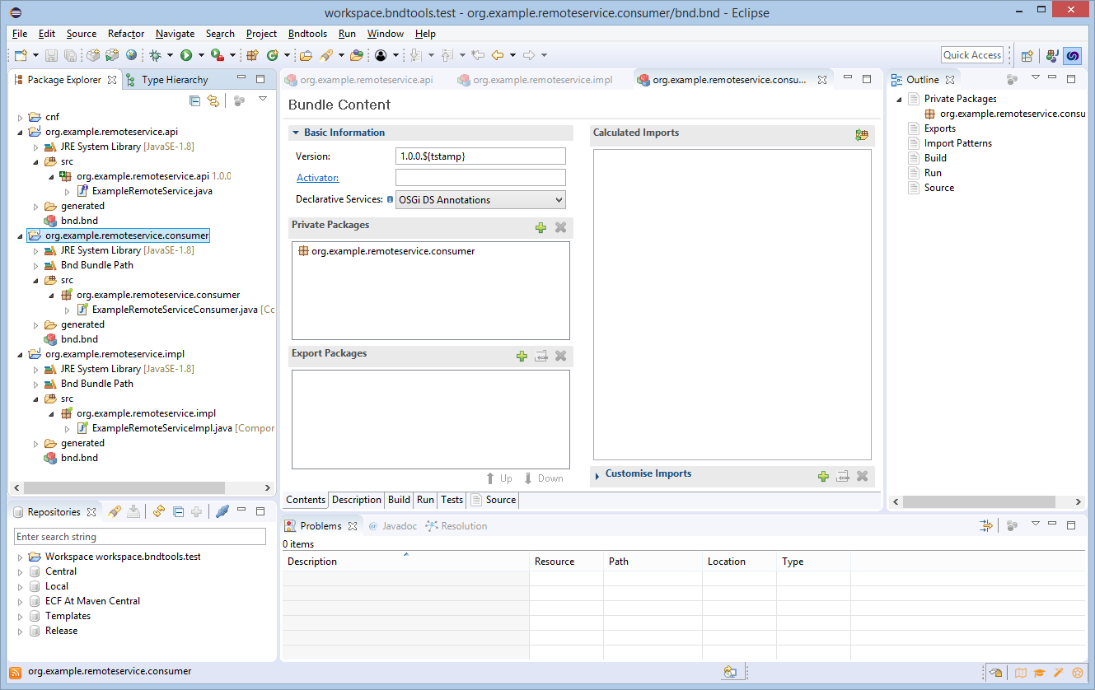Open the Navigate menu
Screen dimensions: 1095x690
(x=175, y=34)
